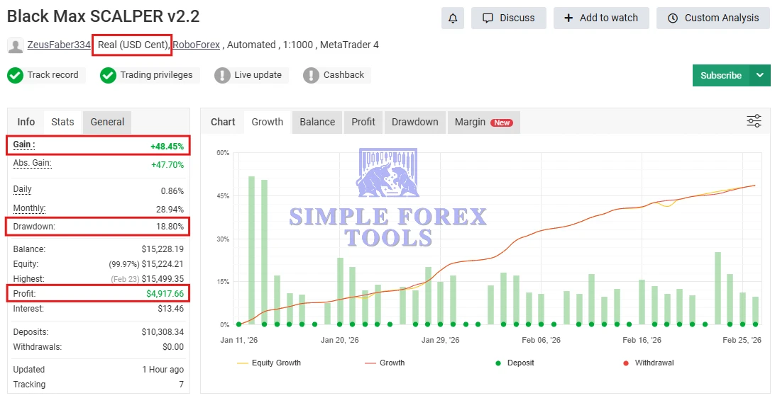
Task: Click the Abs. Gain label
Action: tap(32, 164)
